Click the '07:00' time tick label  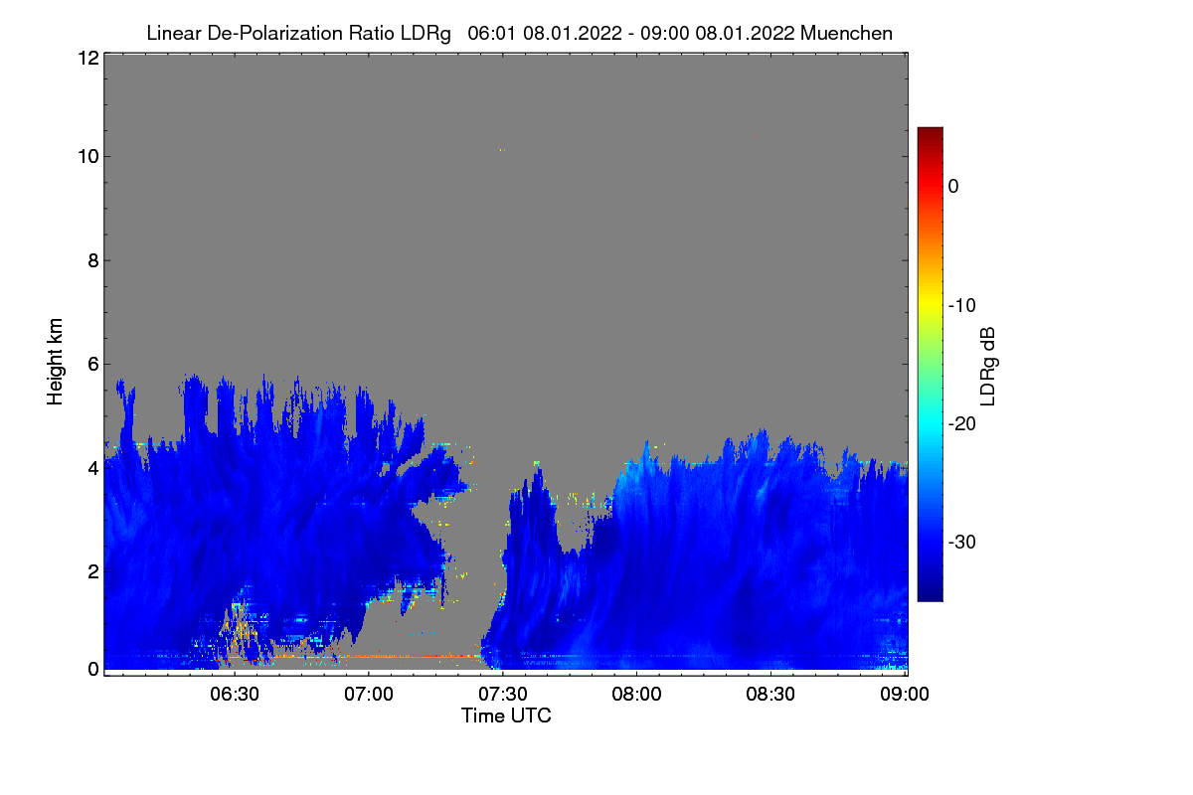370,695
